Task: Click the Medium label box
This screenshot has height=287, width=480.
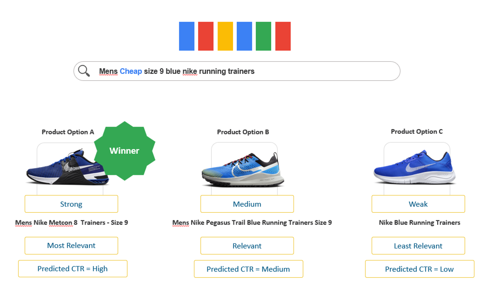Action: 247,204
